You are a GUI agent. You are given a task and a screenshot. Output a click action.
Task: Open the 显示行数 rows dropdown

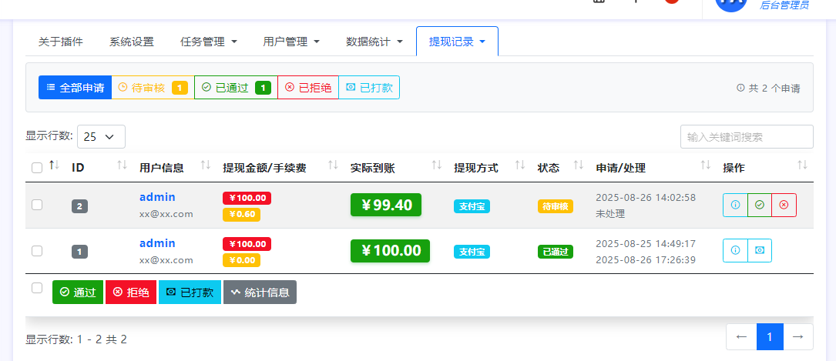(101, 136)
